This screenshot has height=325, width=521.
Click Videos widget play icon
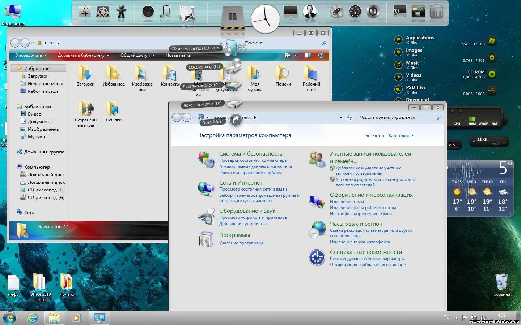pyautogui.click(x=398, y=77)
